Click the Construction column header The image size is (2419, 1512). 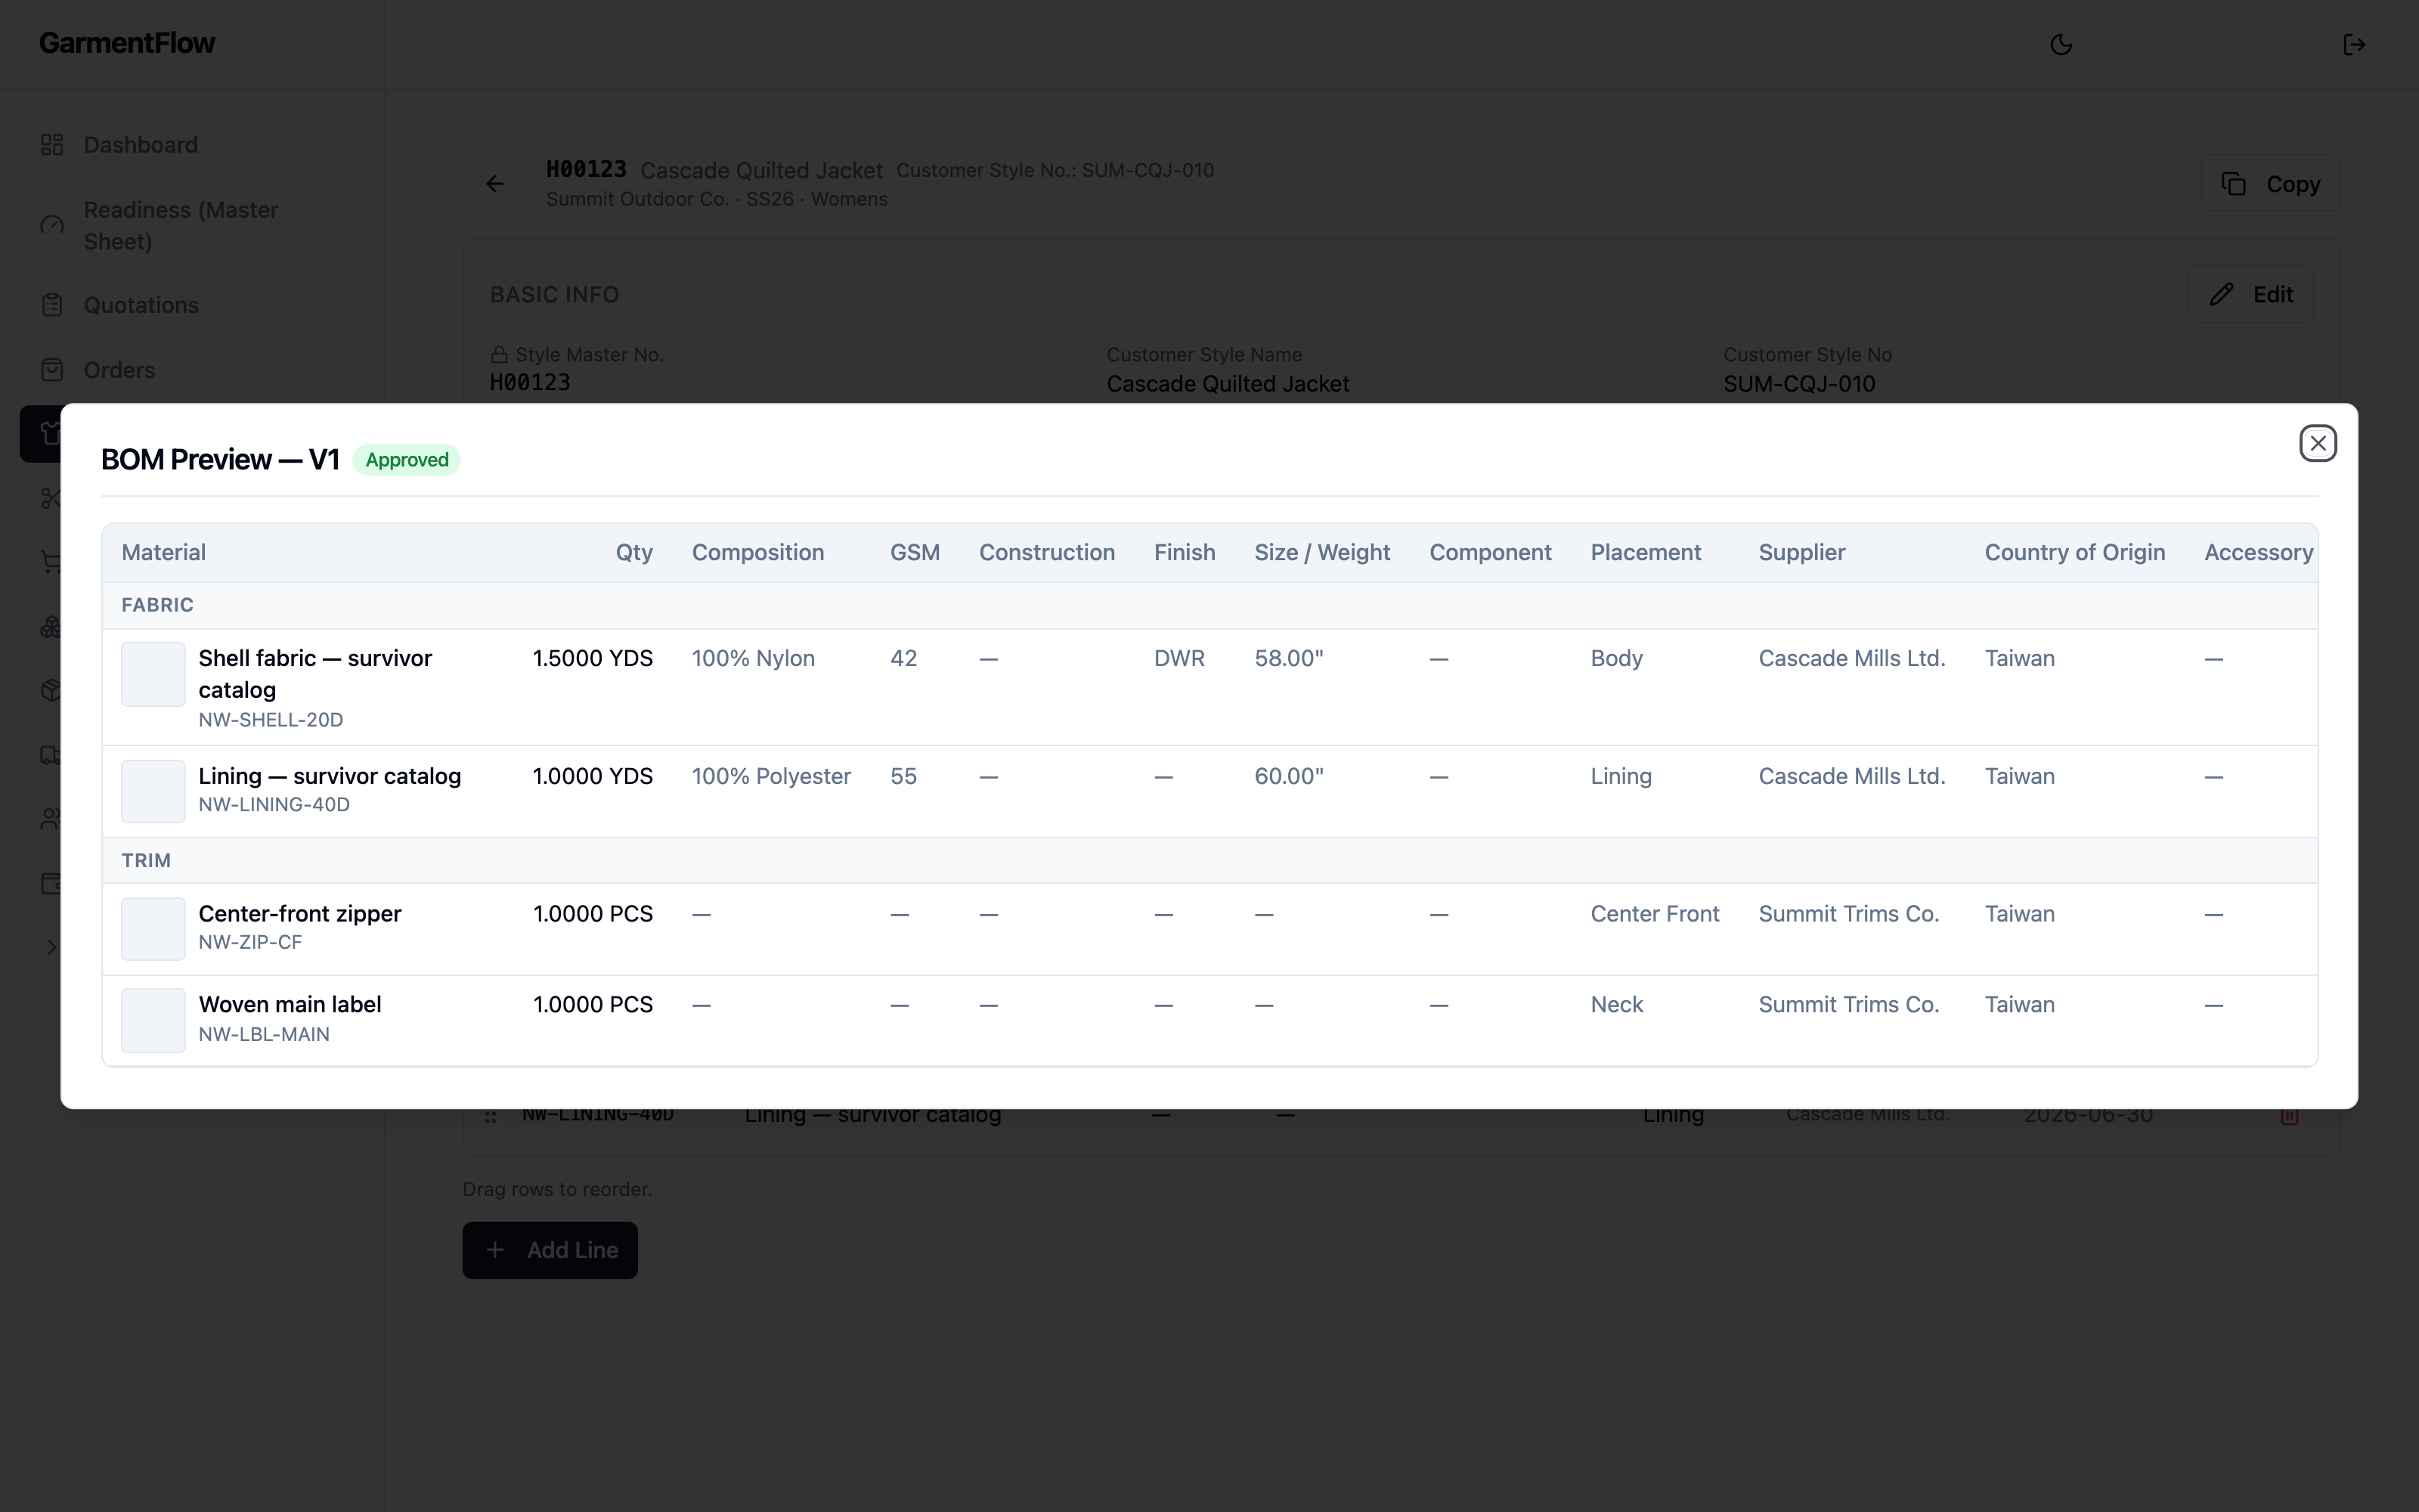click(x=1046, y=553)
